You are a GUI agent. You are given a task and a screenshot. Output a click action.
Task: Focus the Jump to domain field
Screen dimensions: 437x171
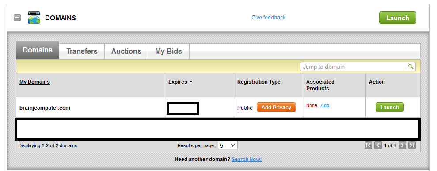(x=353, y=67)
